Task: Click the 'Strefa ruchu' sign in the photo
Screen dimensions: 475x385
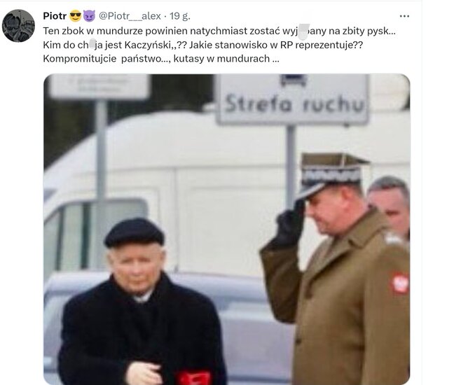Action: click(x=293, y=99)
